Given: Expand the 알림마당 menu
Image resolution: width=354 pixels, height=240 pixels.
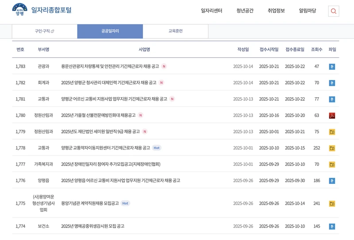Looking at the screenshot, I should (x=308, y=11).
